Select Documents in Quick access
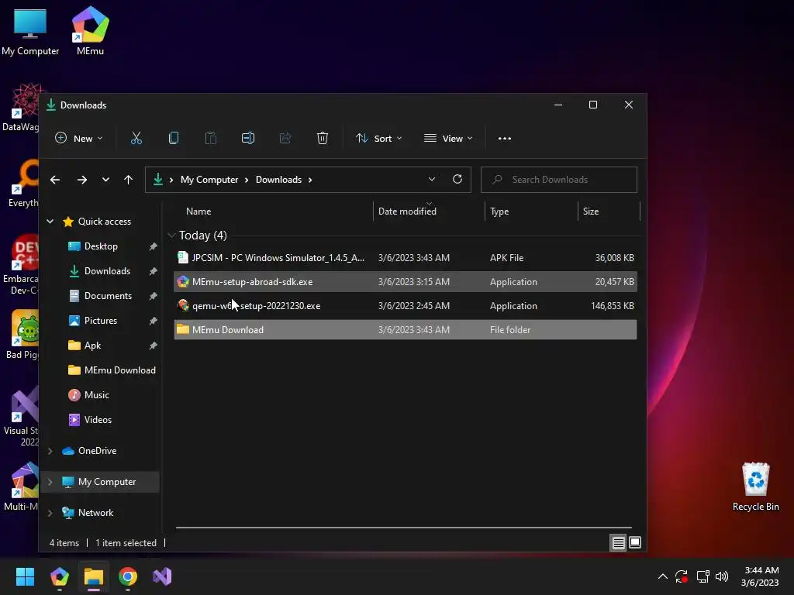This screenshot has height=595, width=794. coord(108,295)
